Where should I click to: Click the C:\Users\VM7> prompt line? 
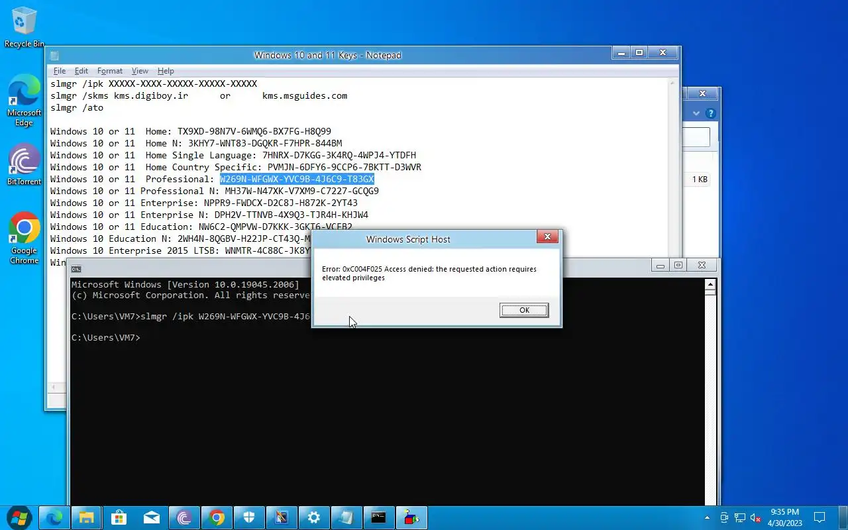[x=106, y=337]
